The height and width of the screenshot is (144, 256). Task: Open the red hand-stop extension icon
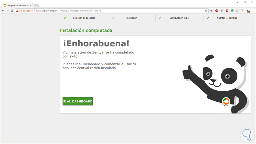(227, 10)
